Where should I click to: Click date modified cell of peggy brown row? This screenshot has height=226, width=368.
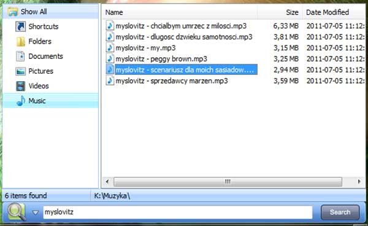tap(335, 59)
